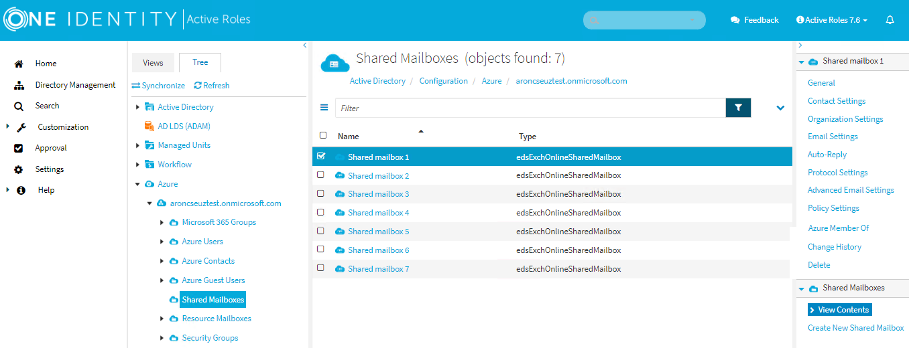
Task: Click the filter funnel icon button
Action: [738, 108]
